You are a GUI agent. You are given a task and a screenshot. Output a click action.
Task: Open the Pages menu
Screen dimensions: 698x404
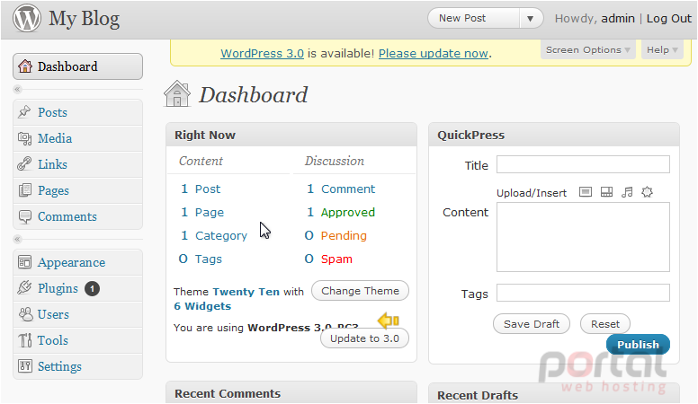click(78, 190)
